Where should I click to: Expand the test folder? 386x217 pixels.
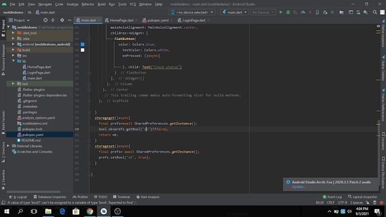point(13,84)
